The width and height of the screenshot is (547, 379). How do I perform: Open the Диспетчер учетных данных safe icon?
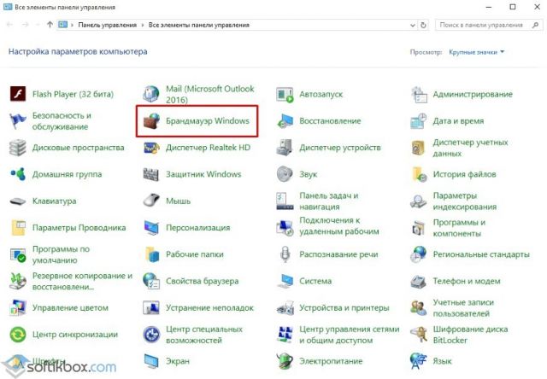coord(419,148)
